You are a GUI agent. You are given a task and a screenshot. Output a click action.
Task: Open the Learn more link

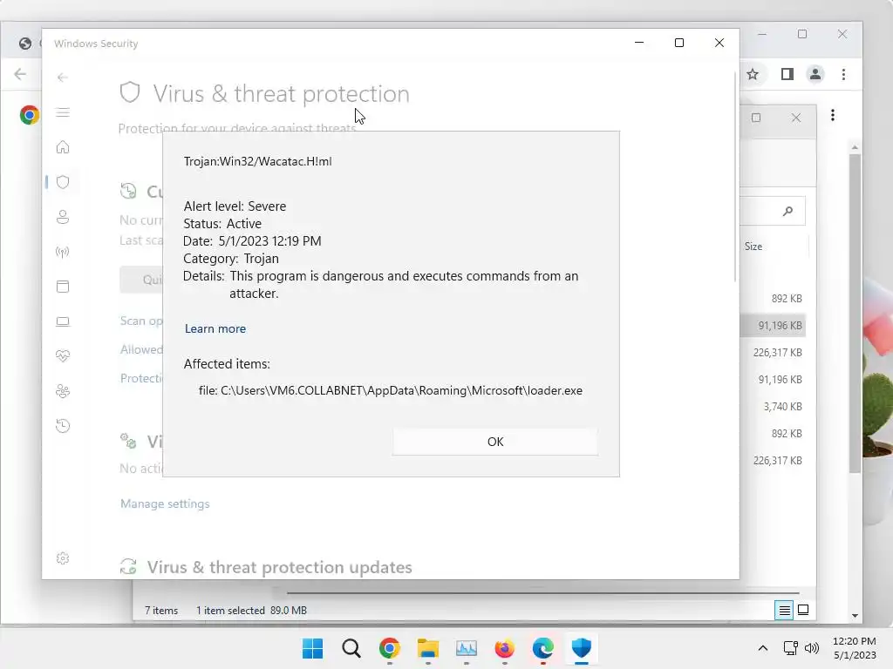point(215,328)
